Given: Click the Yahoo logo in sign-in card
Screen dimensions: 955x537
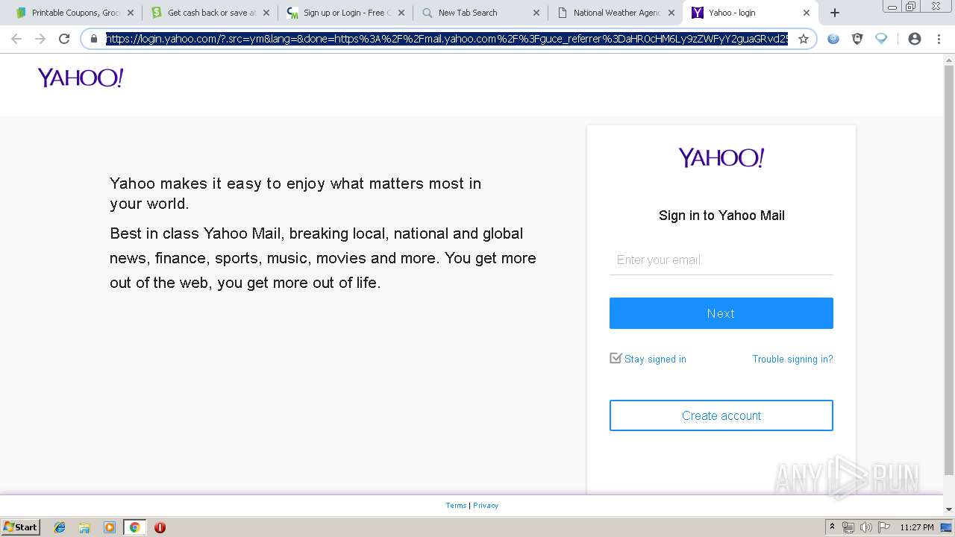Looking at the screenshot, I should pos(721,157).
